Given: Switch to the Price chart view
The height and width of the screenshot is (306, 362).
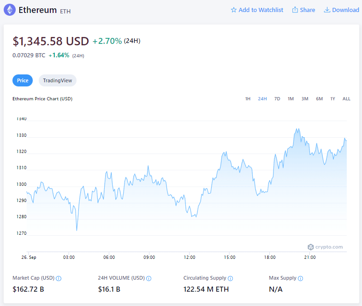Looking at the screenshot, I should click(23, 80).
